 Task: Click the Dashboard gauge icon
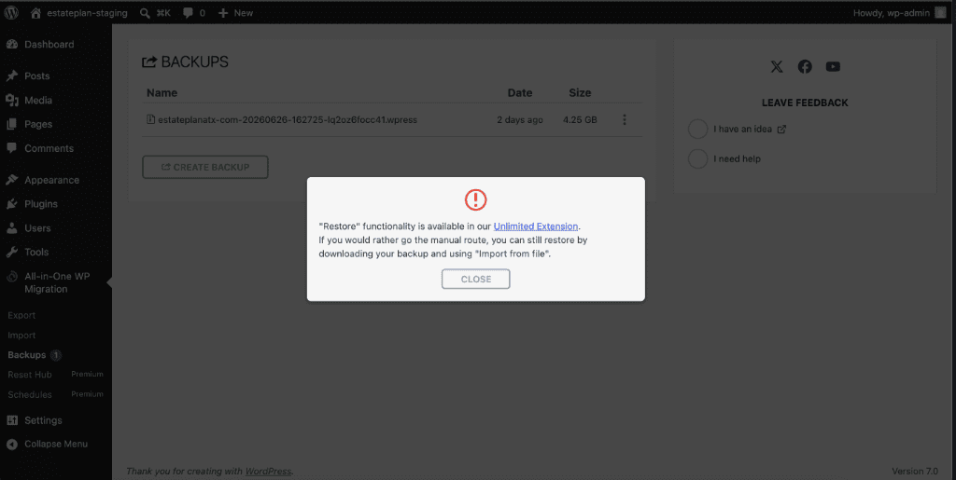11,45
